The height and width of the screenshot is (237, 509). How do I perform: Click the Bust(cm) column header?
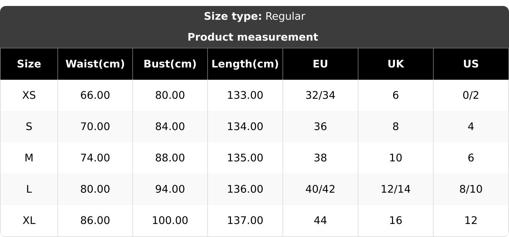170,64
